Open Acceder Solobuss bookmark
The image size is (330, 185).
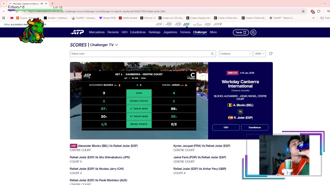[x=56, y=18]
